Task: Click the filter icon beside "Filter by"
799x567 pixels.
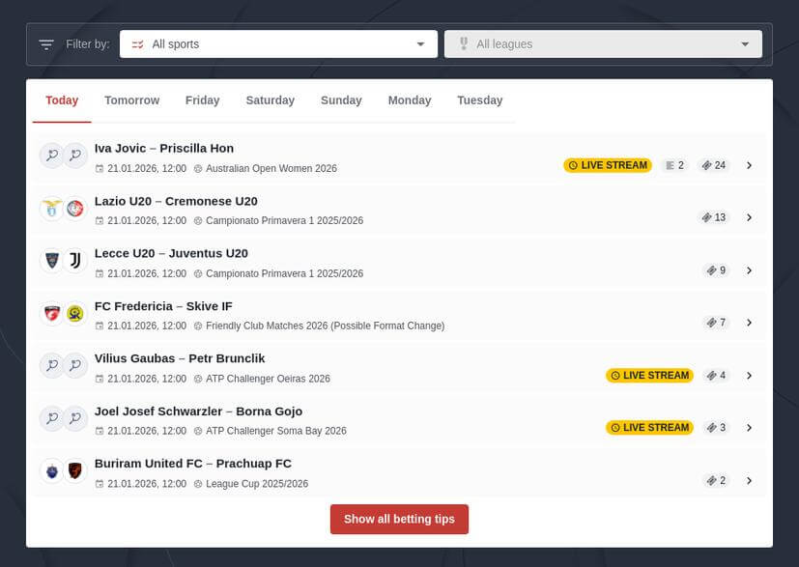Action: click(45, 43)
